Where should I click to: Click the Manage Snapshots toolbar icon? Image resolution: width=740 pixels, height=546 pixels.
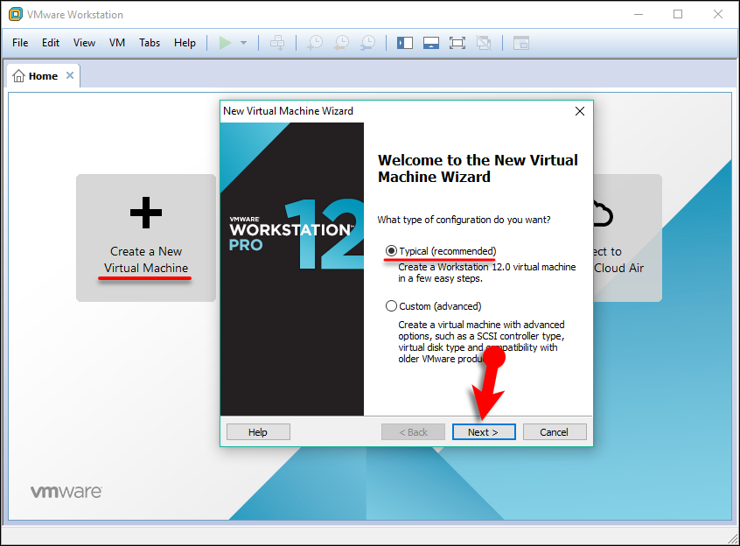coord(367,43)
